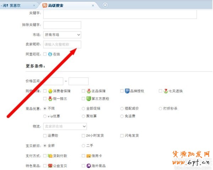This screenshot has width=213, height=170.
Task: Close the 高级搜索 tab
Action: coord(93,5)
